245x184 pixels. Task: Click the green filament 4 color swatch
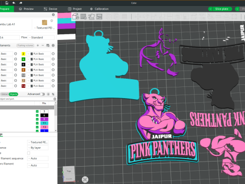click(23, 59)
